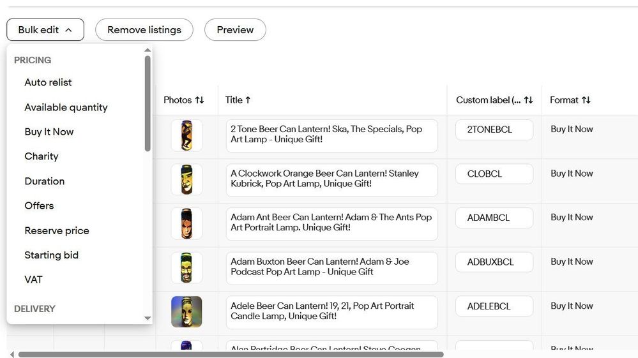
Task: Click the Photos column header
Action: pyautogui.click(x=178, y=100)
